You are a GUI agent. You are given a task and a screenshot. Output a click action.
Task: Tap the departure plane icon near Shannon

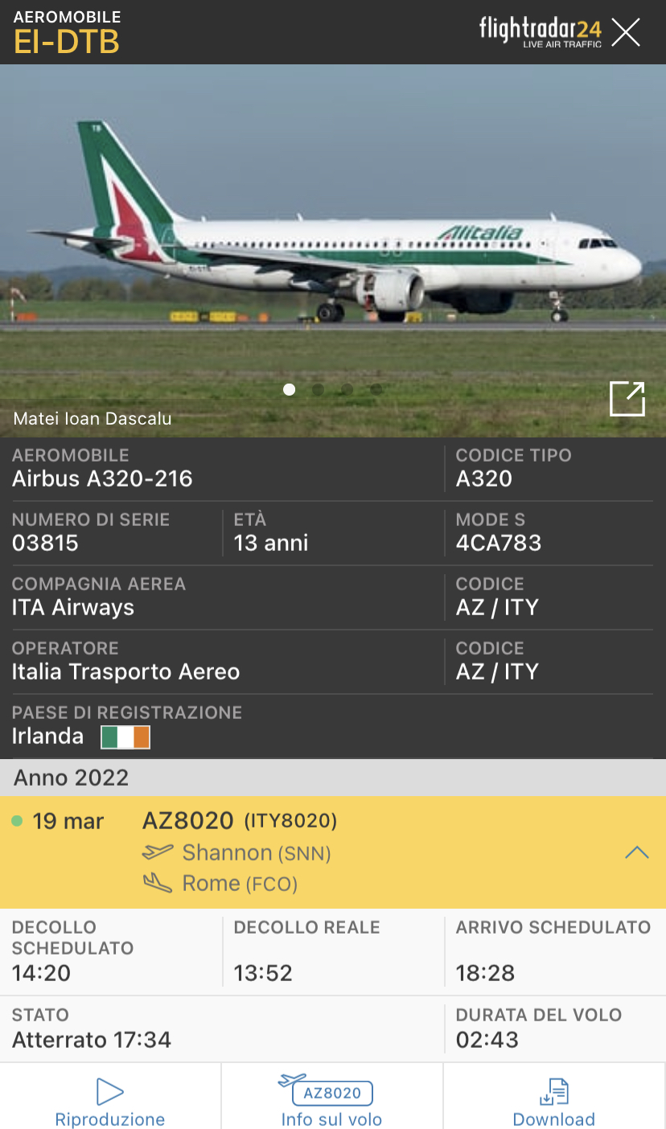click(158, 852)
